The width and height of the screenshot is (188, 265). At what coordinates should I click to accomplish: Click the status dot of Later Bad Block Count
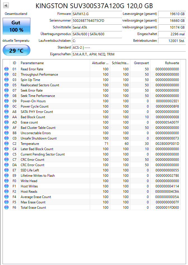6,149
